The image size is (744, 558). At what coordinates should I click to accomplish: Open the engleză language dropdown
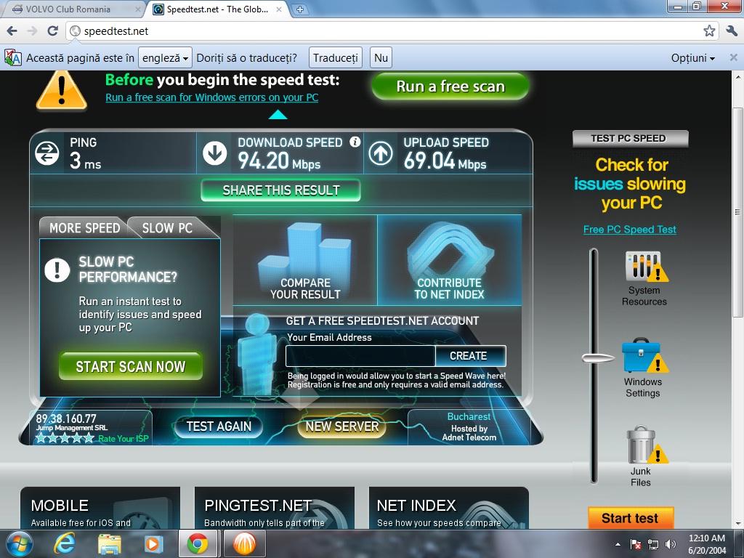click(165, 58)
